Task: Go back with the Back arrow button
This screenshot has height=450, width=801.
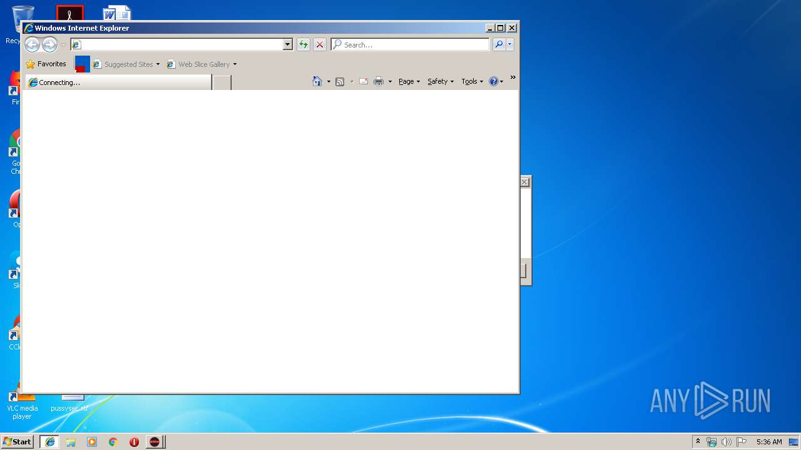Action: (x=32, y=44)
